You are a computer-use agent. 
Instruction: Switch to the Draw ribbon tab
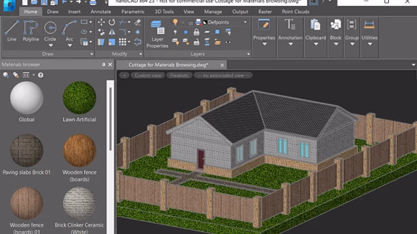coord(53,12)
